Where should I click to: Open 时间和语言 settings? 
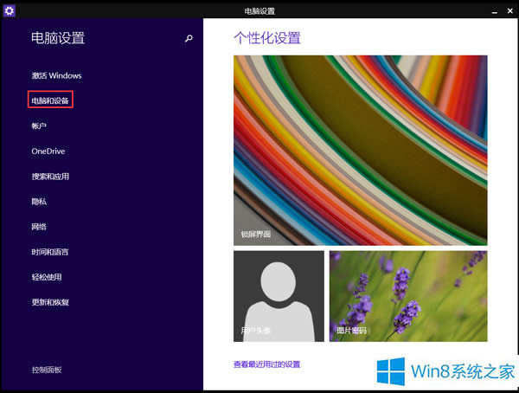[50, 252]
